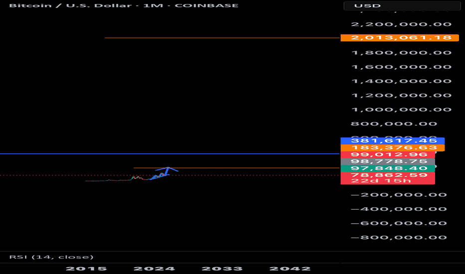Click the 1,600,000.00 price axis label

click(x=401, y=67)
